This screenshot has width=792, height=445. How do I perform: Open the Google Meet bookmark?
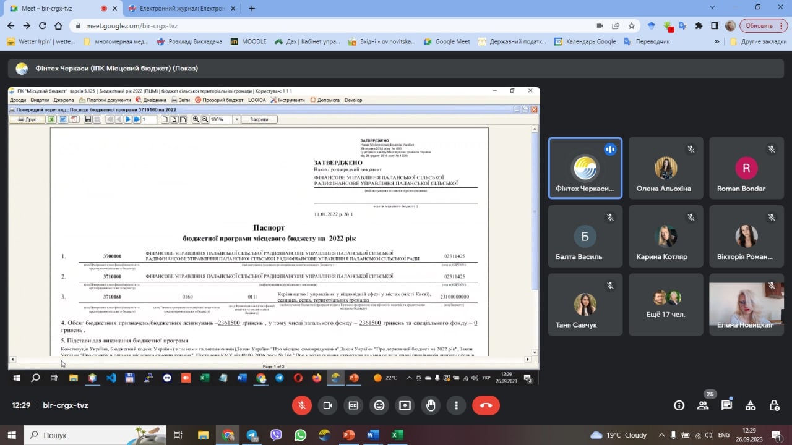[447, 41]
